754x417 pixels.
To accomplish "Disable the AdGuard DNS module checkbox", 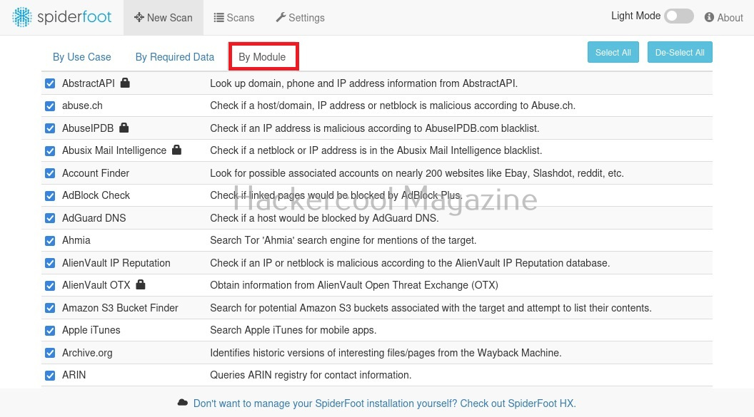I will [50, 218].
